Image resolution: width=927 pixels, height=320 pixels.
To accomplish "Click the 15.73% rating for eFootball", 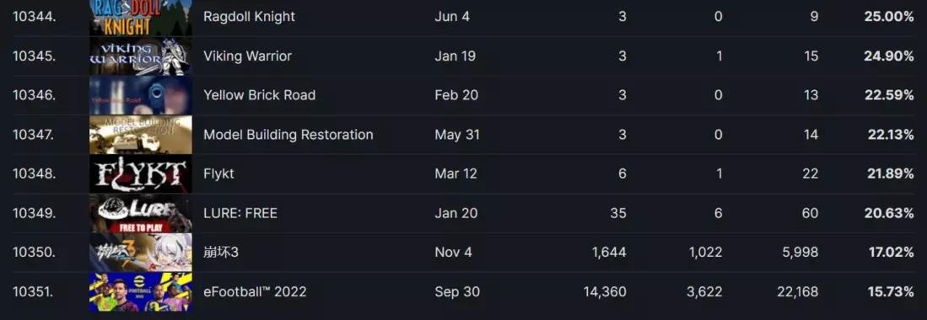I will 891,291.
